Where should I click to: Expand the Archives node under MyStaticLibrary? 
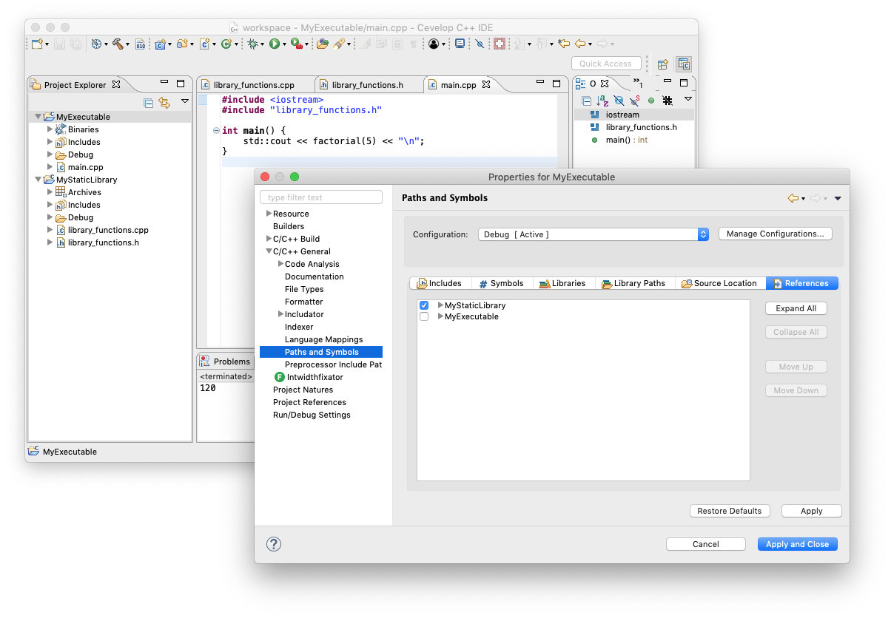50,192
